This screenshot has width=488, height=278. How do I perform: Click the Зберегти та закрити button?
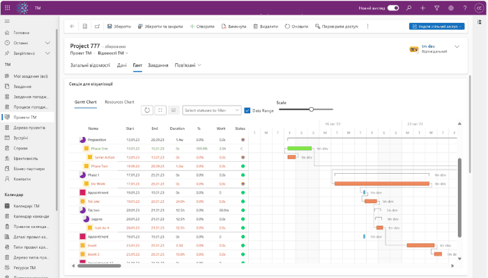[x=160, y=26]
